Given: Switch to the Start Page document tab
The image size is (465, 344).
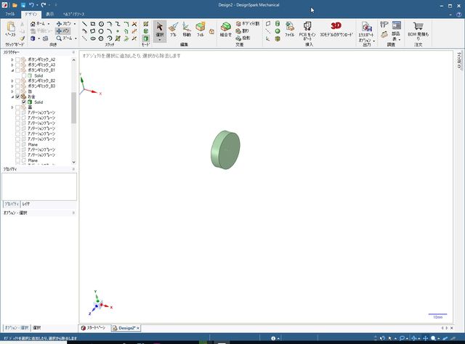Looking at the screenshot, I should [94, 328].
